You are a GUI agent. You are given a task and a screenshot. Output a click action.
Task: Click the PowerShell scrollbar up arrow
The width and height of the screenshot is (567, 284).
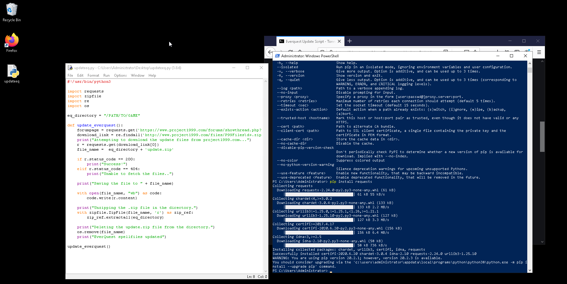530,63
